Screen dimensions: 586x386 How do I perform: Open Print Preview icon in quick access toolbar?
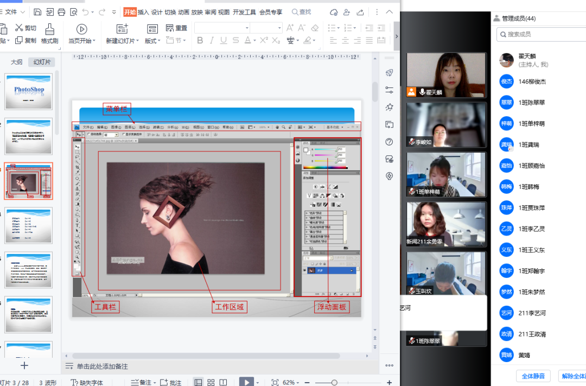74,12
